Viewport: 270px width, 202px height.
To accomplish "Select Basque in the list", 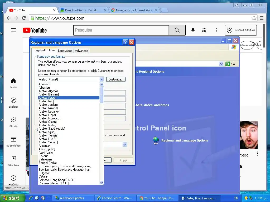I will pos(69,156).
